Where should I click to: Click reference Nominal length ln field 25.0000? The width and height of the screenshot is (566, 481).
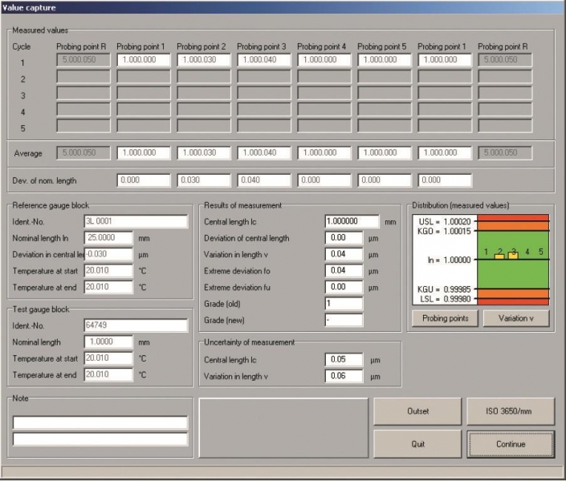click(x=108, y=238)
